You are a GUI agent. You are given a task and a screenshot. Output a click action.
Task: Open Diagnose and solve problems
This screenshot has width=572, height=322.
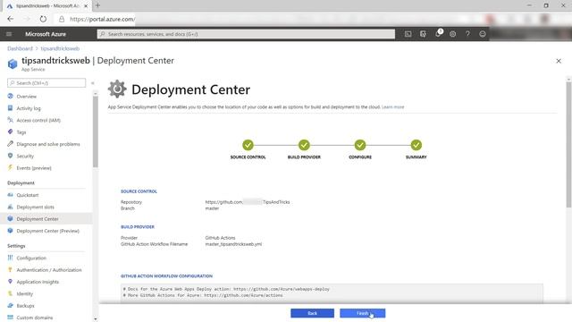click(47, 144)
